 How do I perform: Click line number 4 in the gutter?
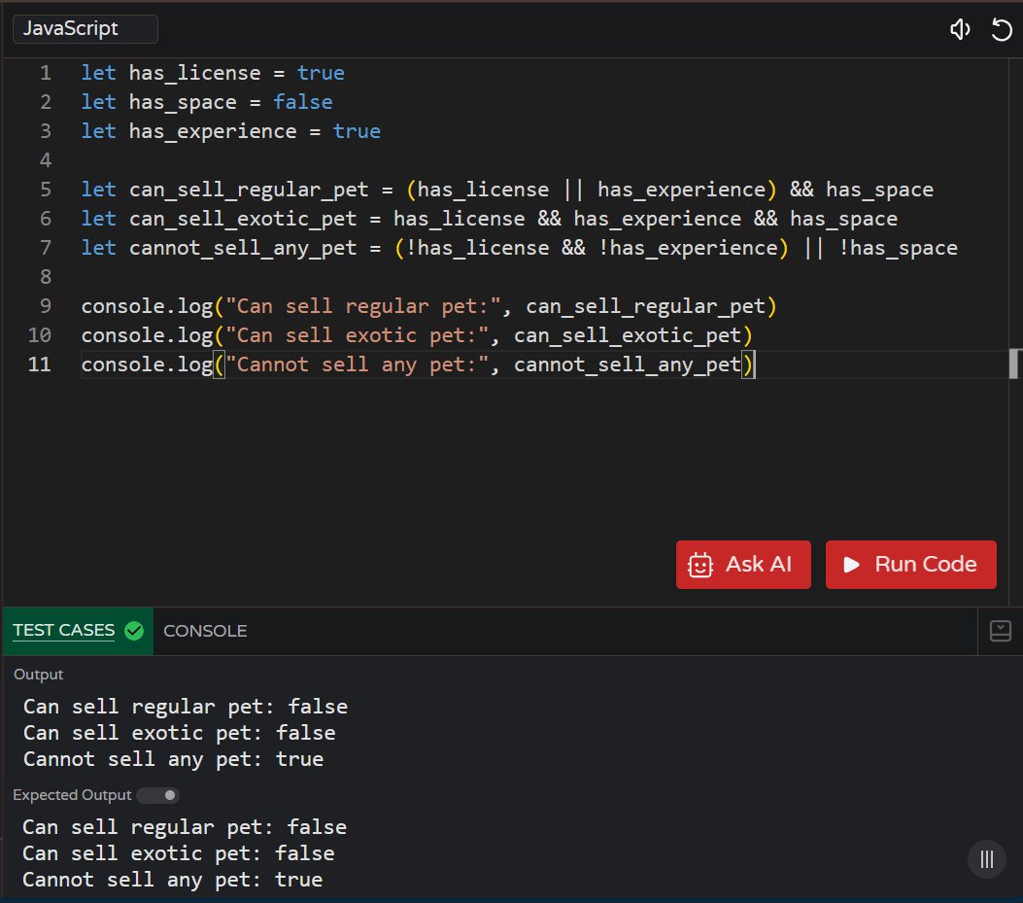46,160
